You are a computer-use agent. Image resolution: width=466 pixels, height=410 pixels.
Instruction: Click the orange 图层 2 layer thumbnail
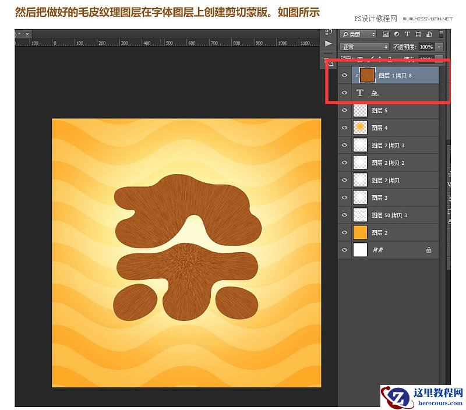360,232
